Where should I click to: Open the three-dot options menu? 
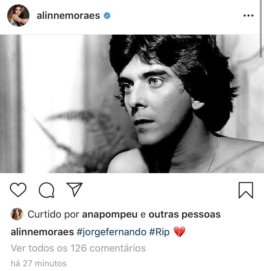pyautogui.click(x=248, y=16)
